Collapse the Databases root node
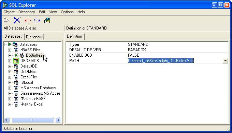This screenshot has width=232, height=133. pos(4,44)
